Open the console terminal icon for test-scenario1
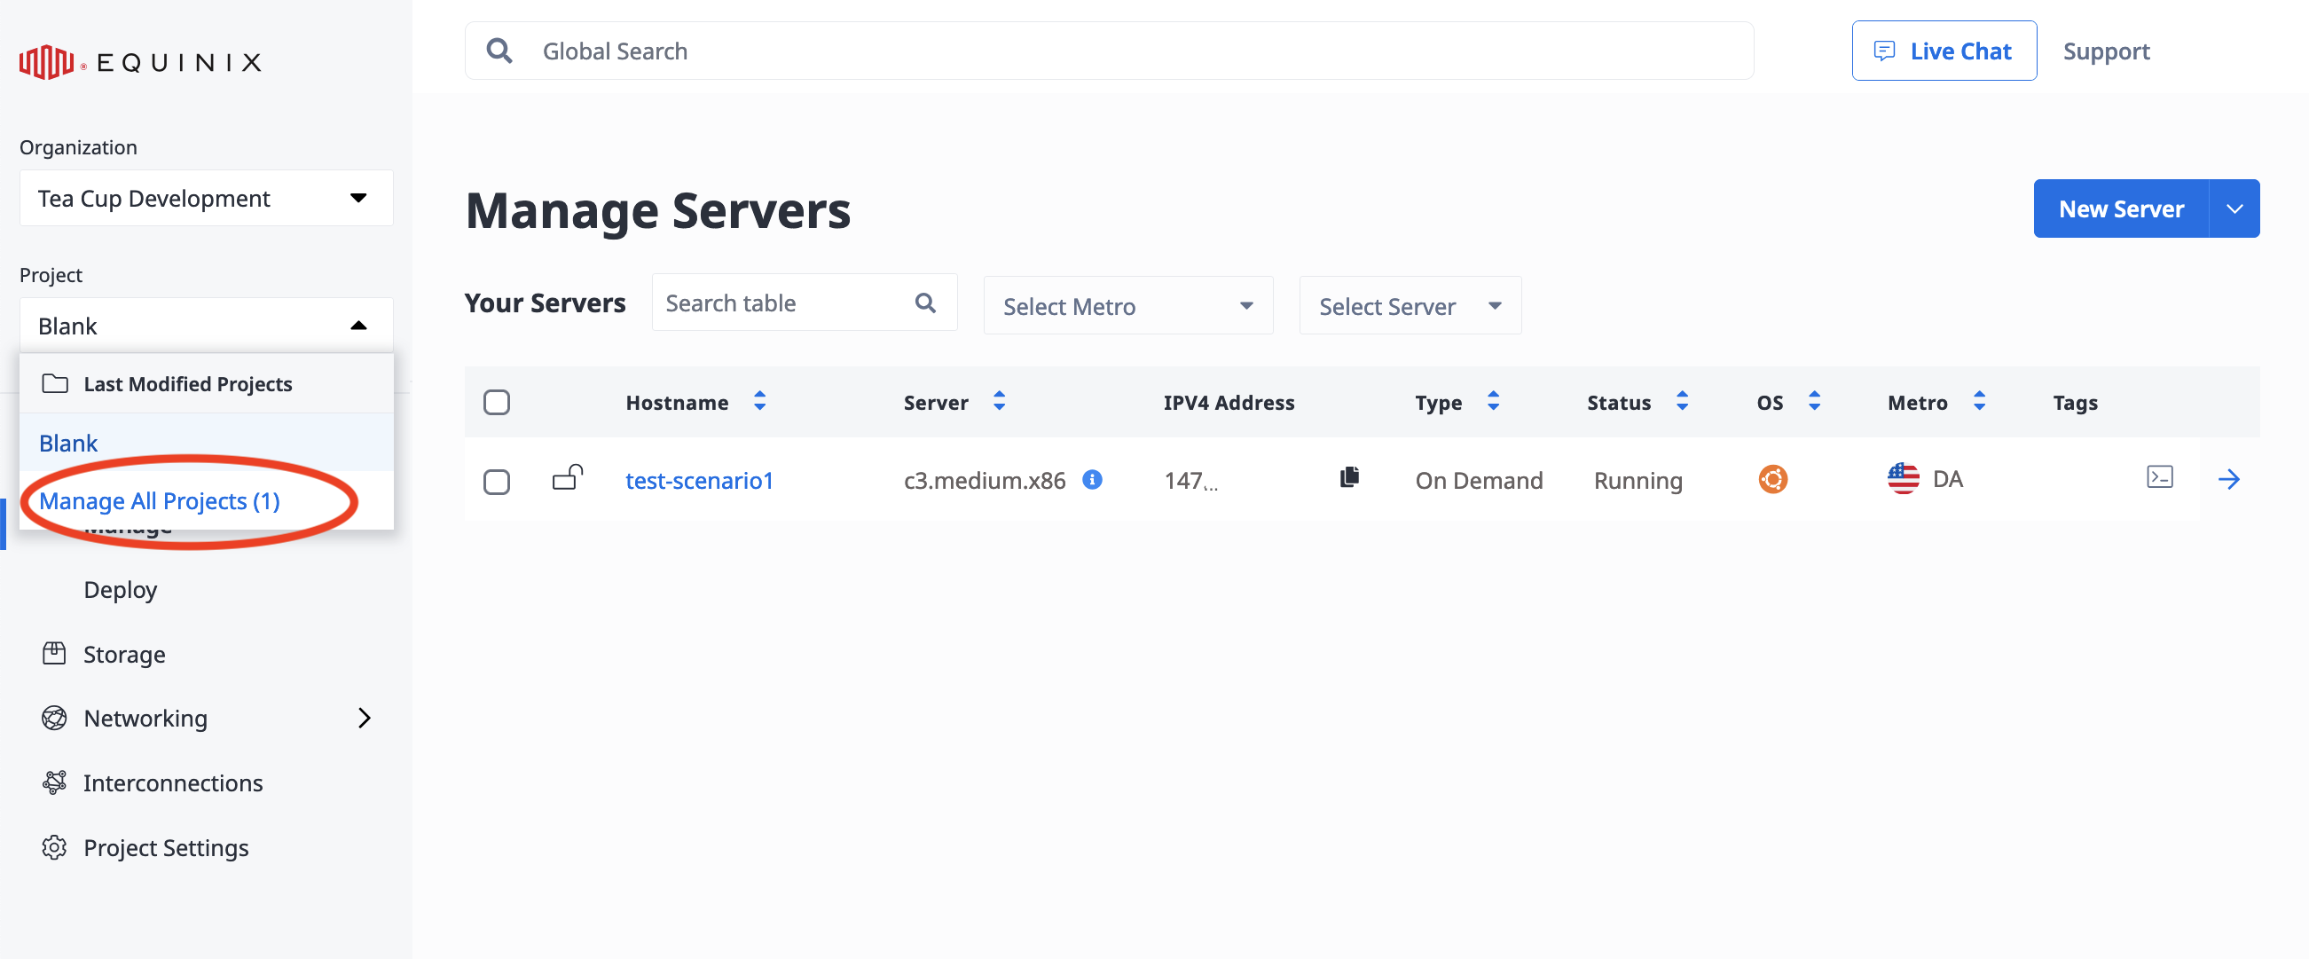Screen dimensions: 2309x959 click(2159, 476)
